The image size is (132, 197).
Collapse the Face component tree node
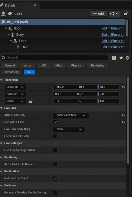[11, 41]
